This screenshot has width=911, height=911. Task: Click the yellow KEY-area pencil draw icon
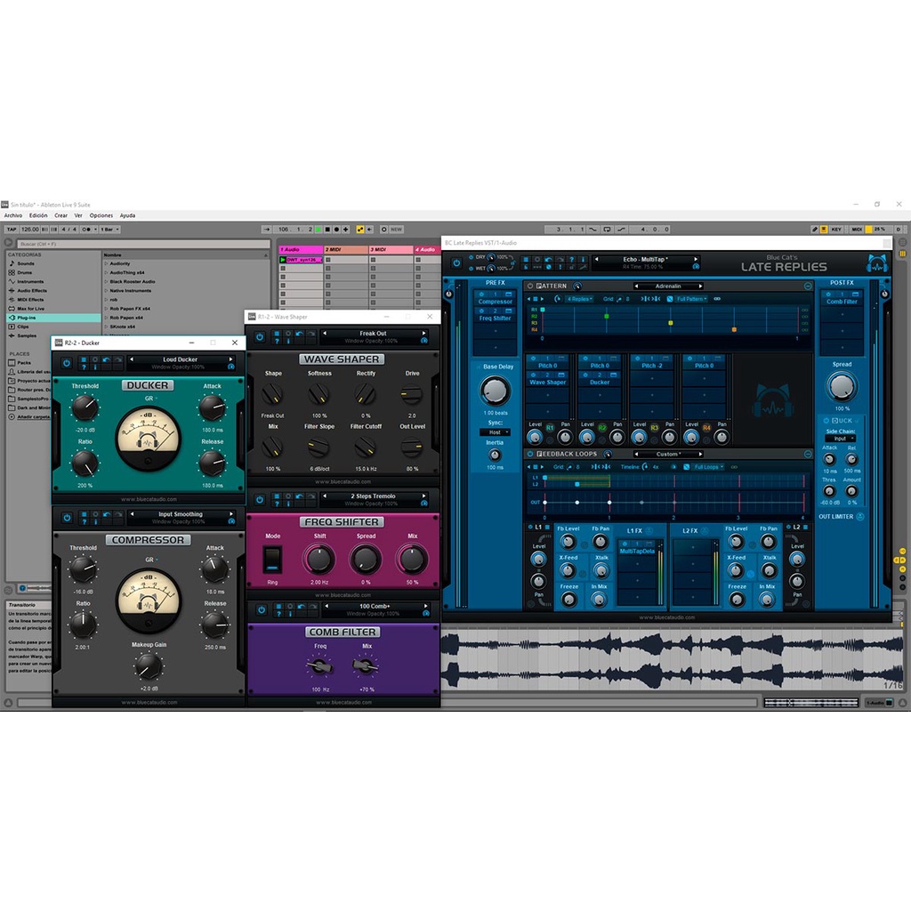pyautogui.click(x=815, y=230)
